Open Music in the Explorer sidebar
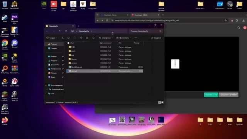This screenshot has height=139, width=247. click(x=54, y=73)
